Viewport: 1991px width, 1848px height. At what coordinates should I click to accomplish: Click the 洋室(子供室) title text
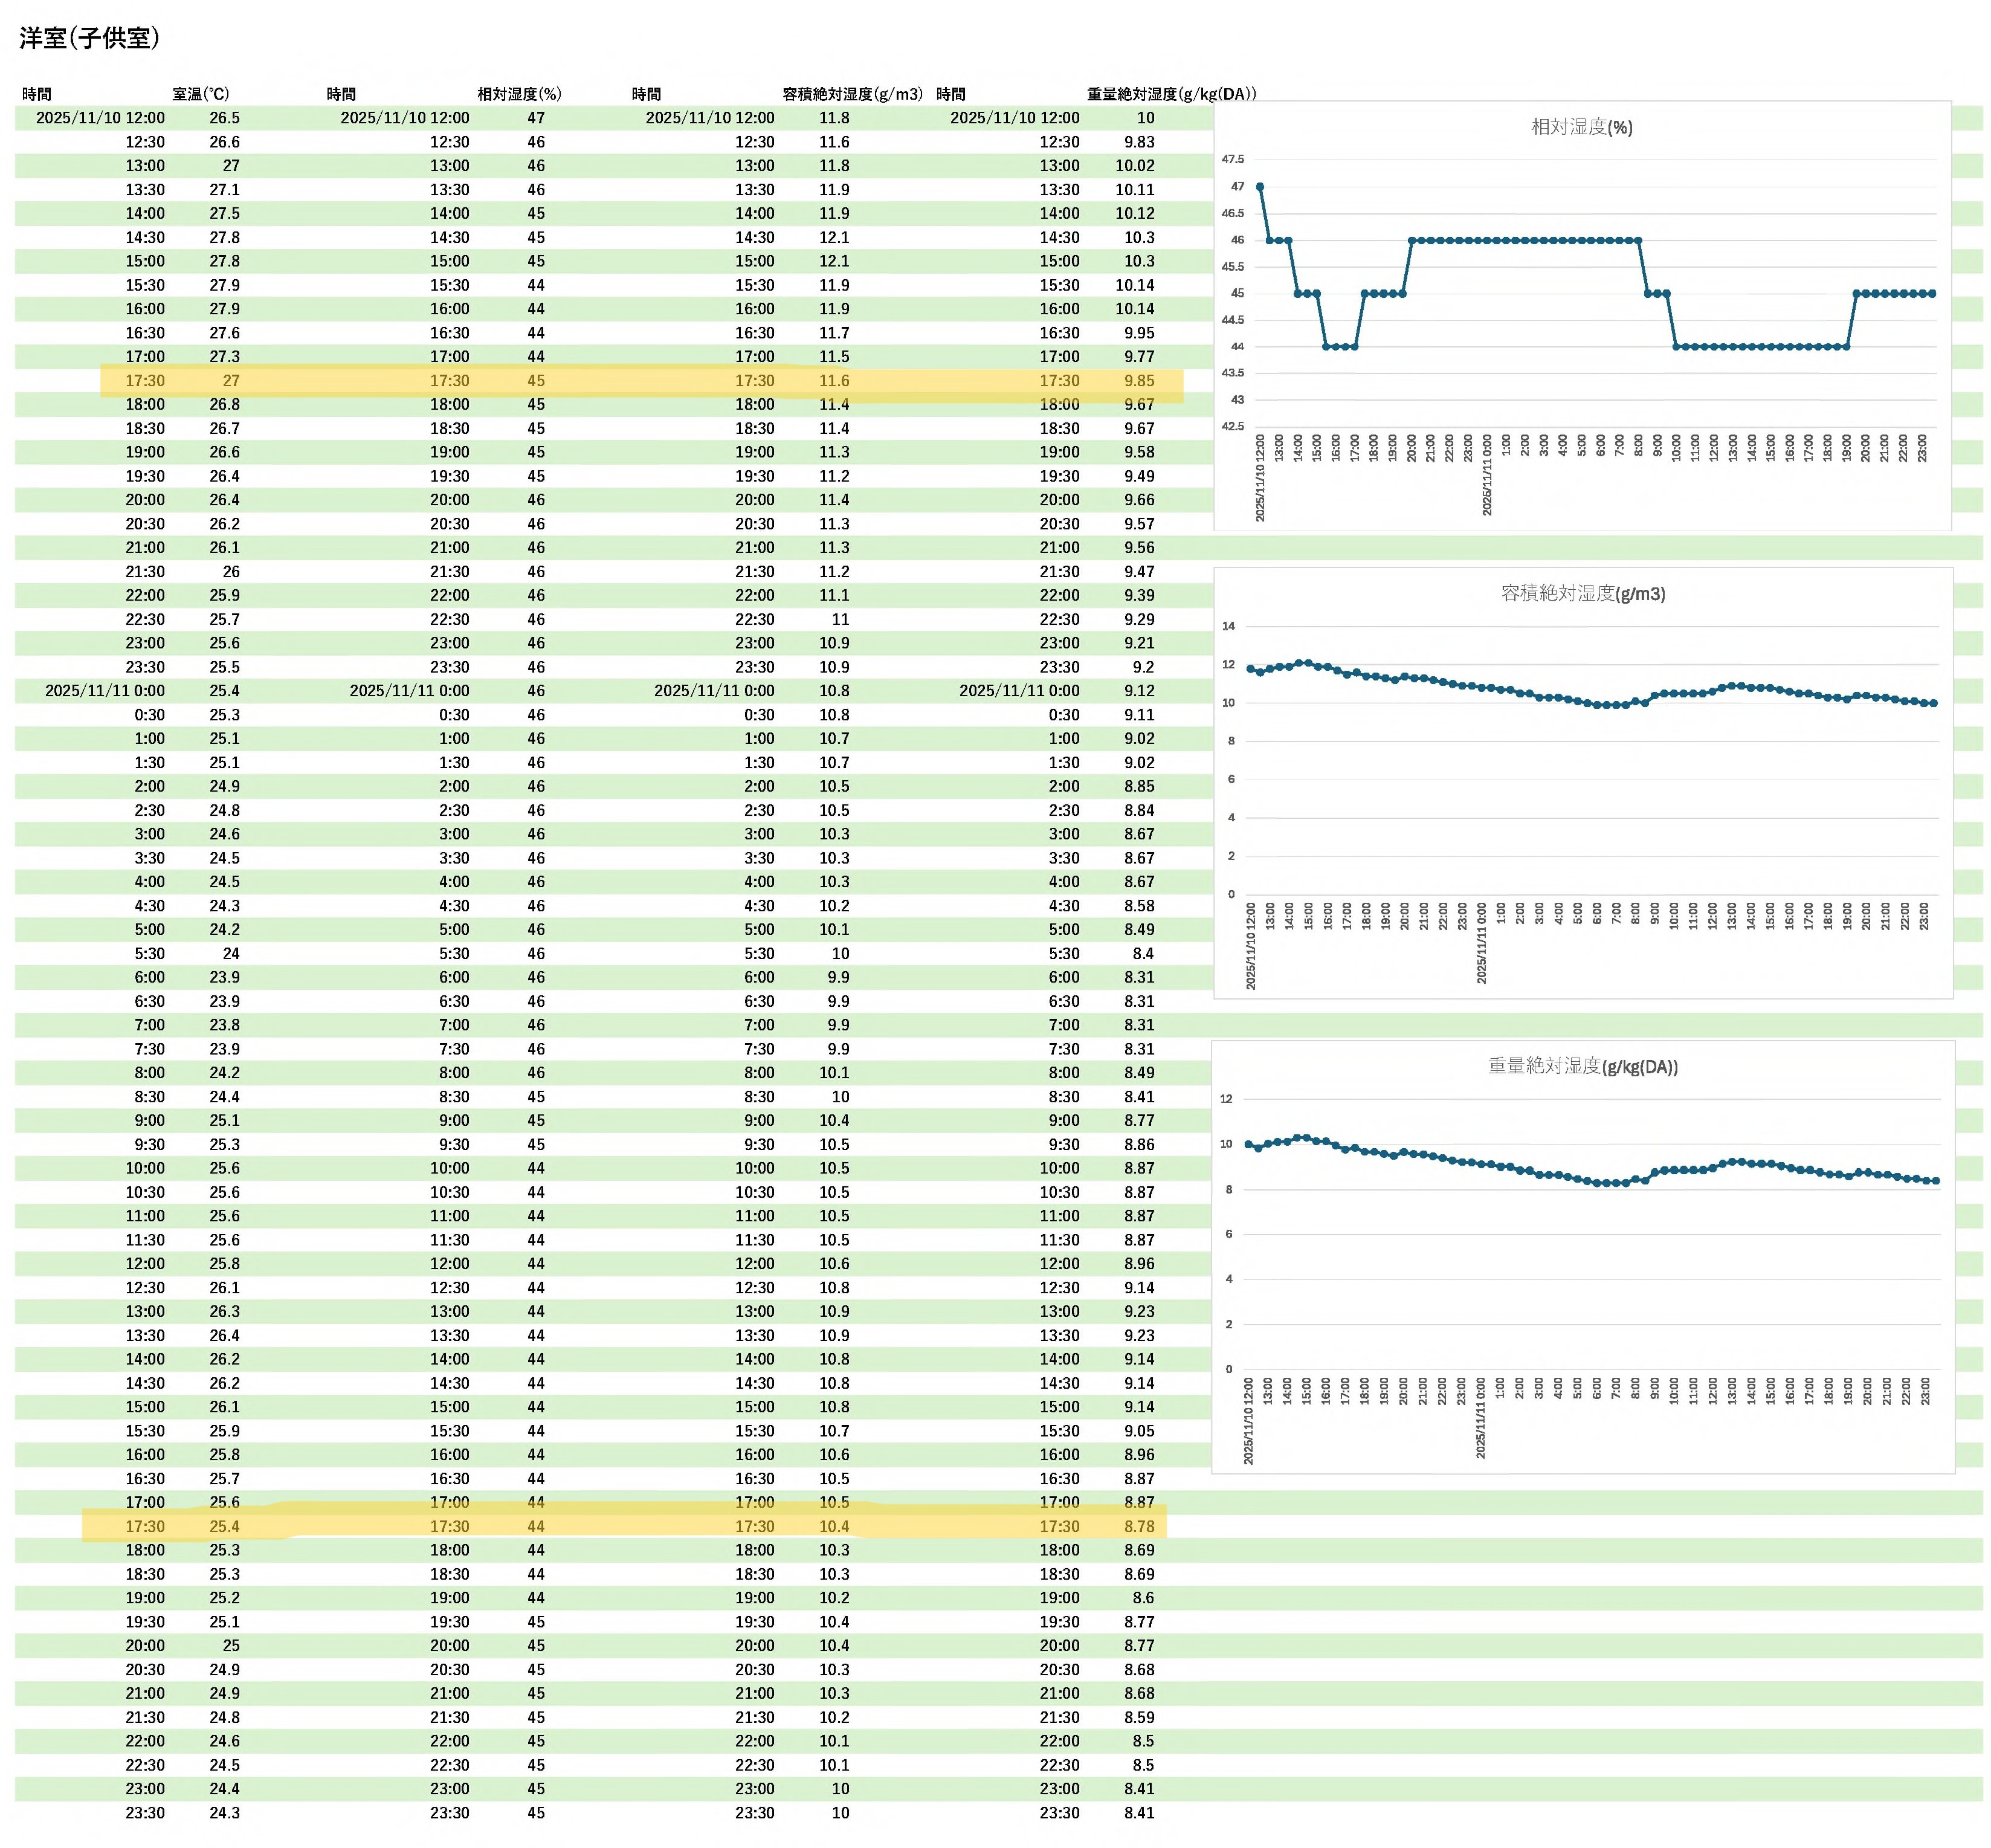click(89, 38)
